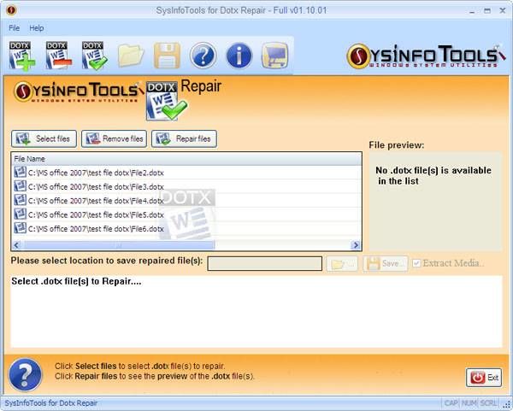Click the file icon beside File5.dotx
513x411 pixels.
[x=20, y=214]
